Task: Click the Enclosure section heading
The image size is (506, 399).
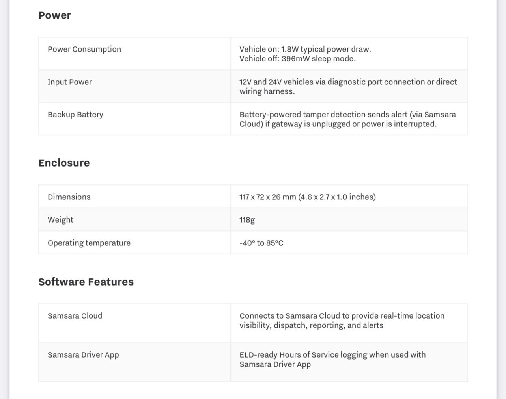Action: 64,163
